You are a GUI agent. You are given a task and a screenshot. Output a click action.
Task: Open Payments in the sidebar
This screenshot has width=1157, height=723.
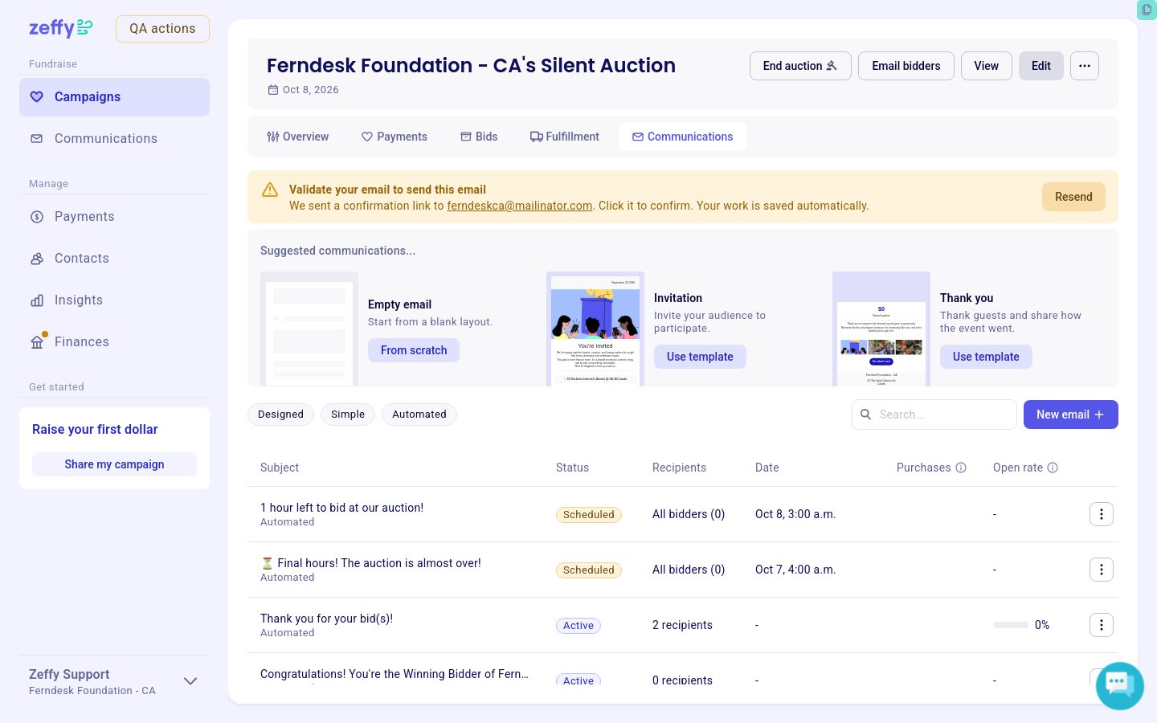(114, 217)
